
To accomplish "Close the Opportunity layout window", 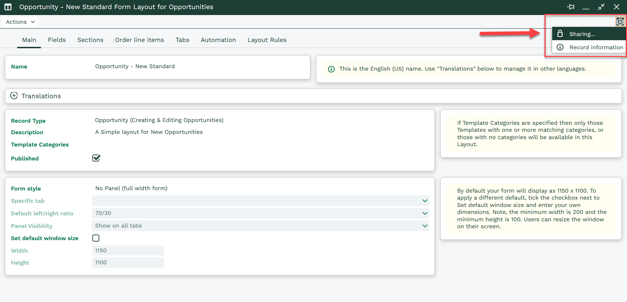I will [x=617, y=7].
